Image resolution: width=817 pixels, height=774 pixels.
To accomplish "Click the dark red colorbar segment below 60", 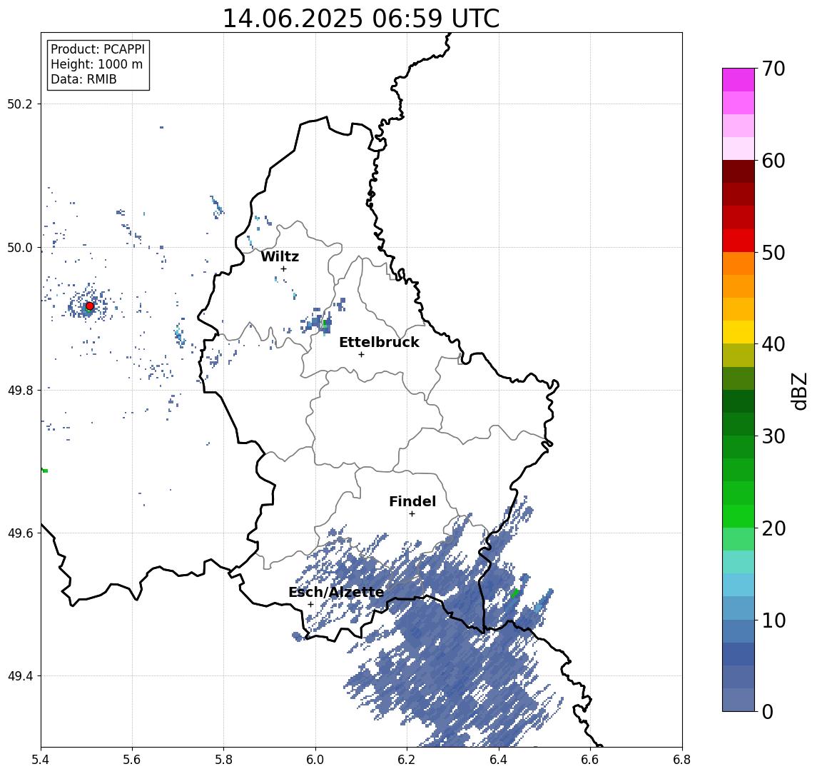I will point(739,171).
